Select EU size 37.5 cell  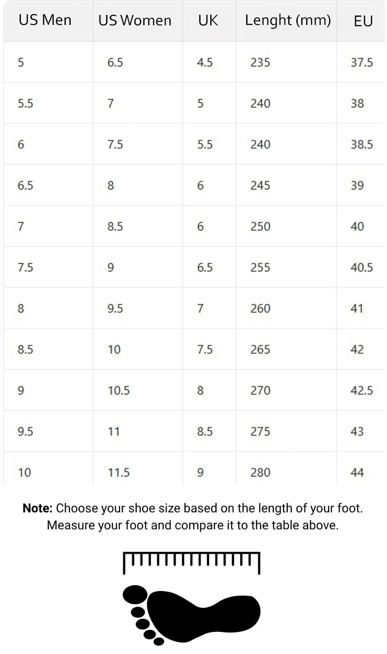click(x=362, y=62)
